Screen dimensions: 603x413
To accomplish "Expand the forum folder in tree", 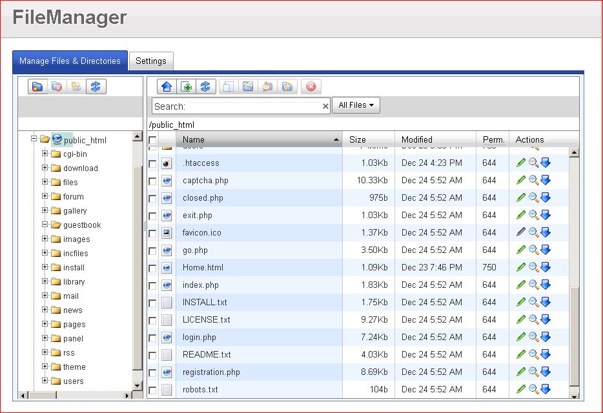I will pyautogui.click(x=45, y=196).
